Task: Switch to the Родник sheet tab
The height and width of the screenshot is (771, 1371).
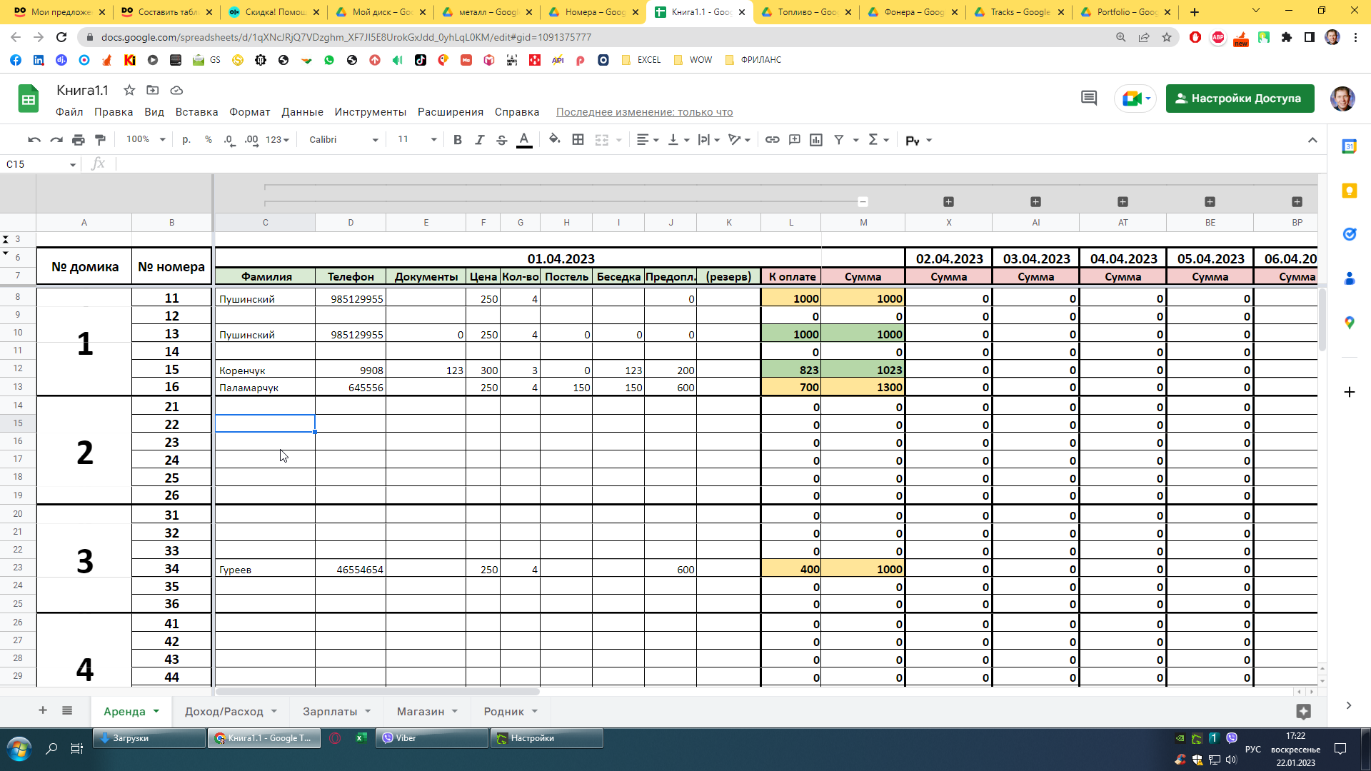Action: [511, 712]
